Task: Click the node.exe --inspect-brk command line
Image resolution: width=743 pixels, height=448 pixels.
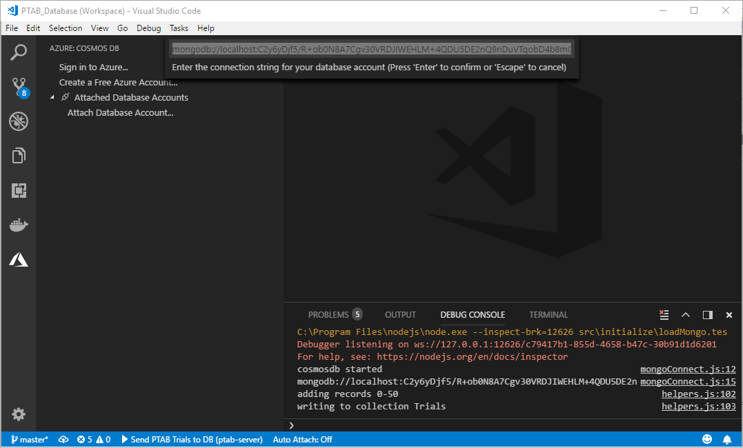Action: point(512,332)
